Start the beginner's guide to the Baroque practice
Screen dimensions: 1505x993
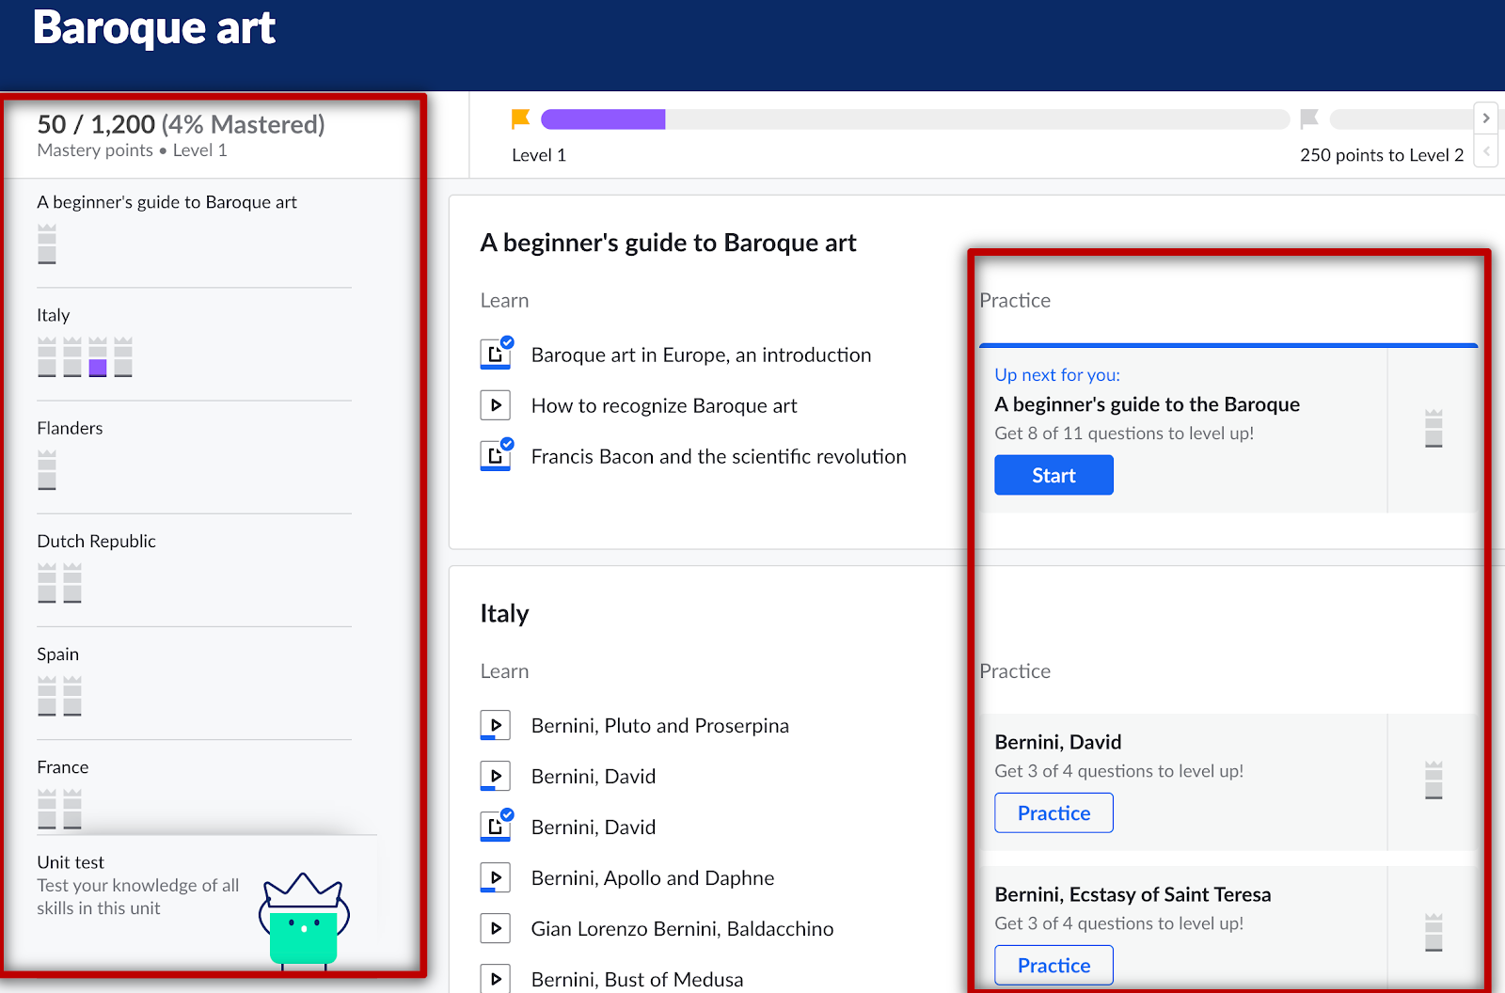click(x=1053, y=475)
